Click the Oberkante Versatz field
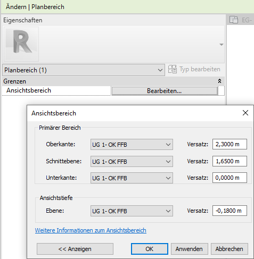 [x=230, y=144]
